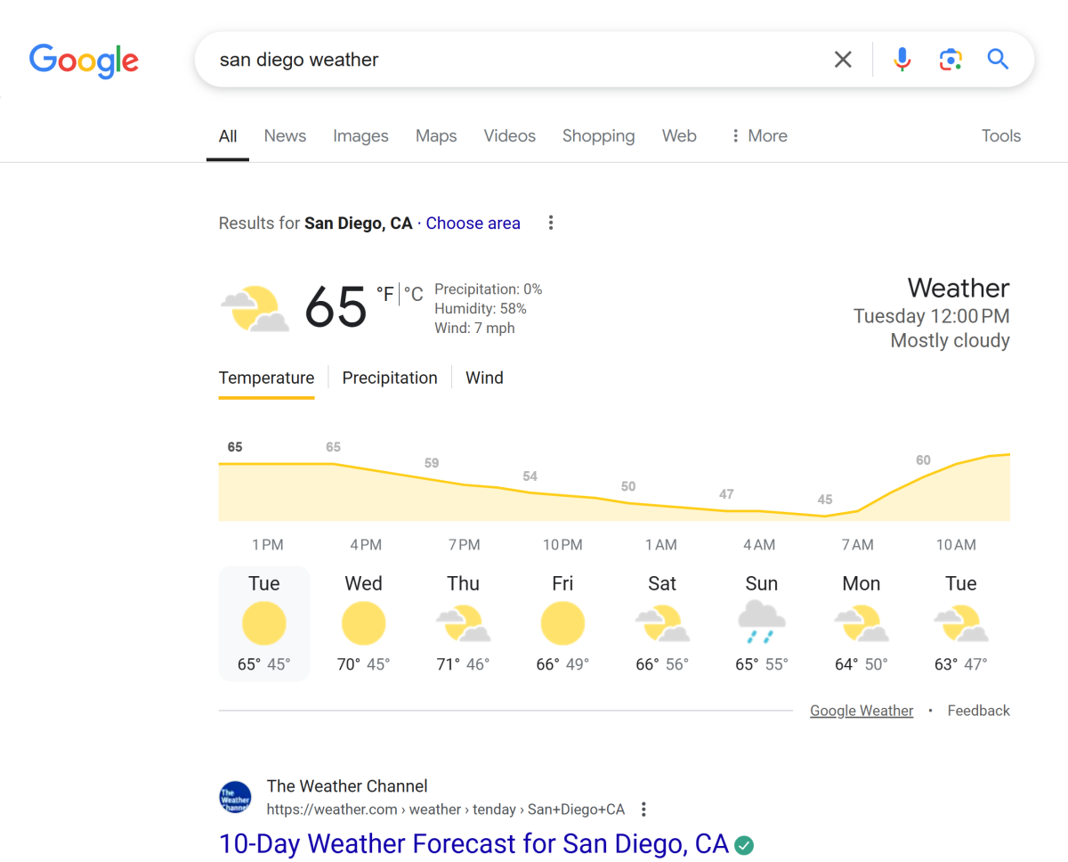
Task: Switch temperature unit to Celsius
Action: [414, 294]
